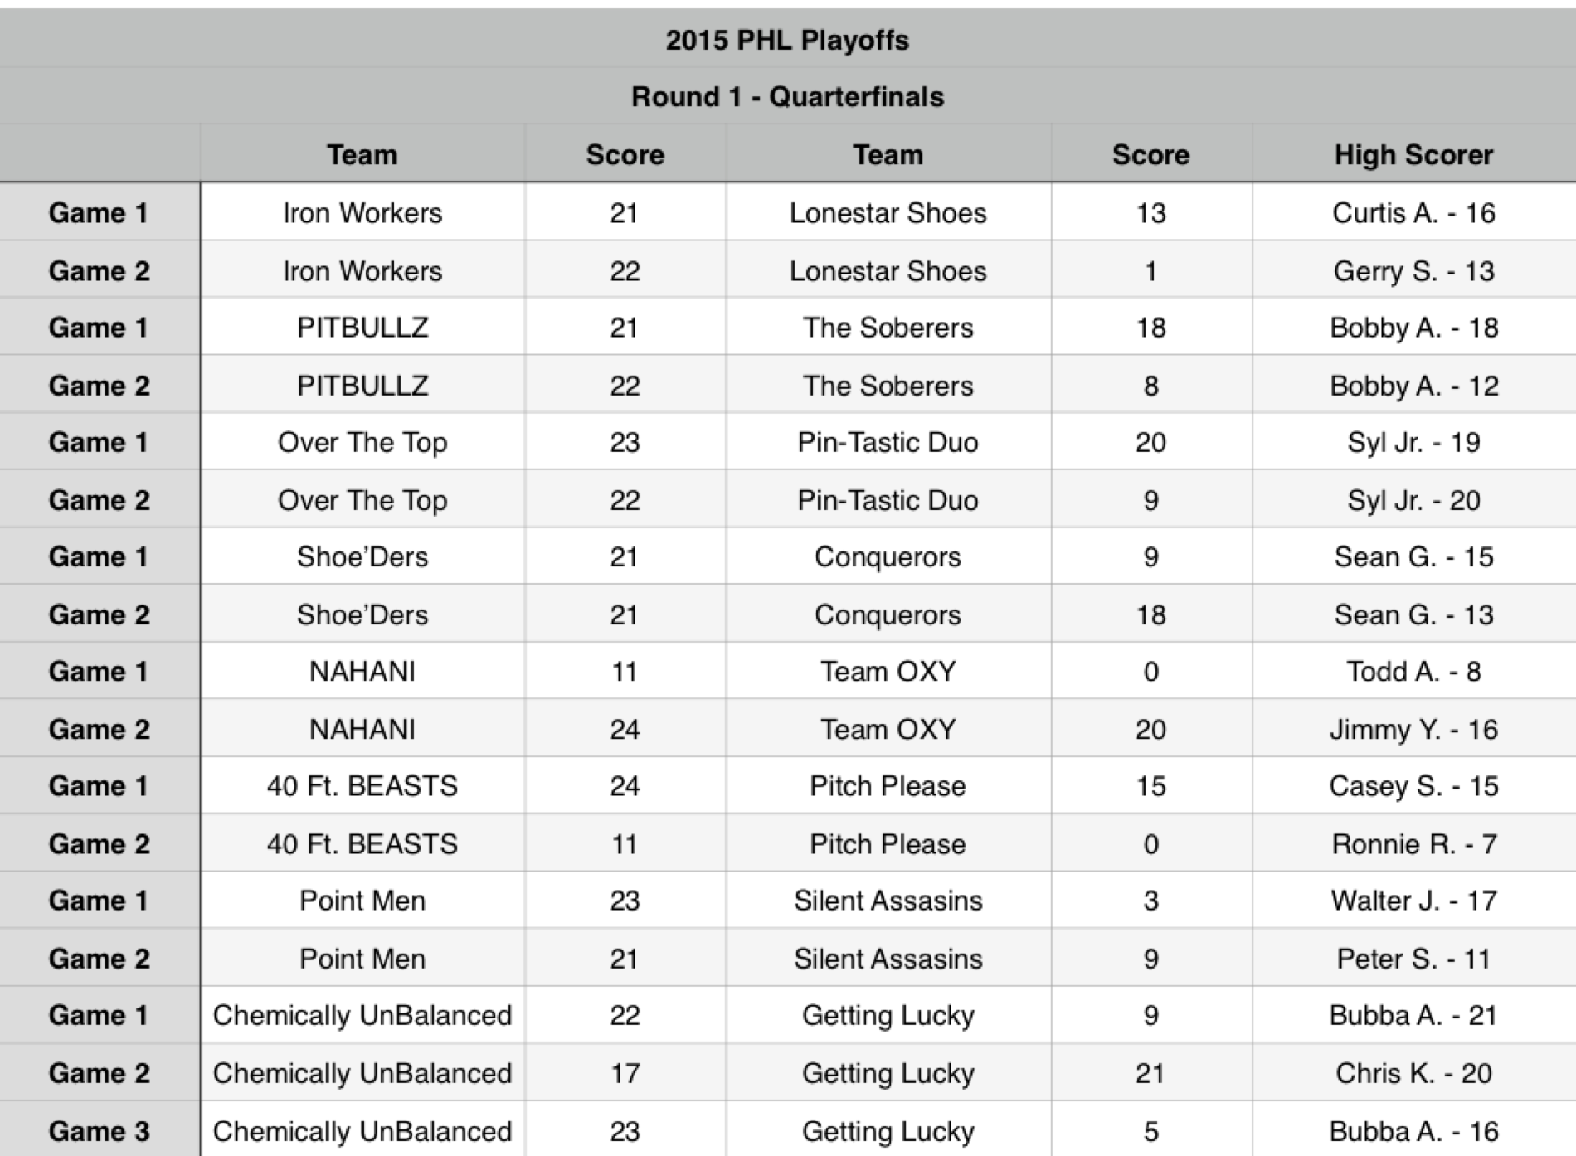
Task: Click the "Bobby A. - 12" cell
Action: tap(1413, 386)
